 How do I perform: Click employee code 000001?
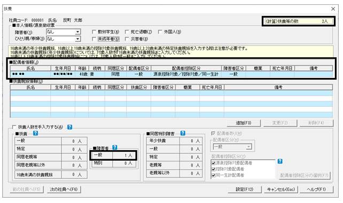(37, 20)
